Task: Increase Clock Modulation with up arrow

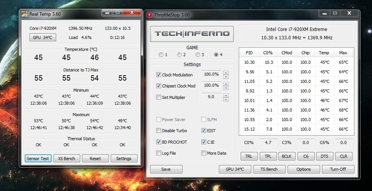Action: pos(226,73)
